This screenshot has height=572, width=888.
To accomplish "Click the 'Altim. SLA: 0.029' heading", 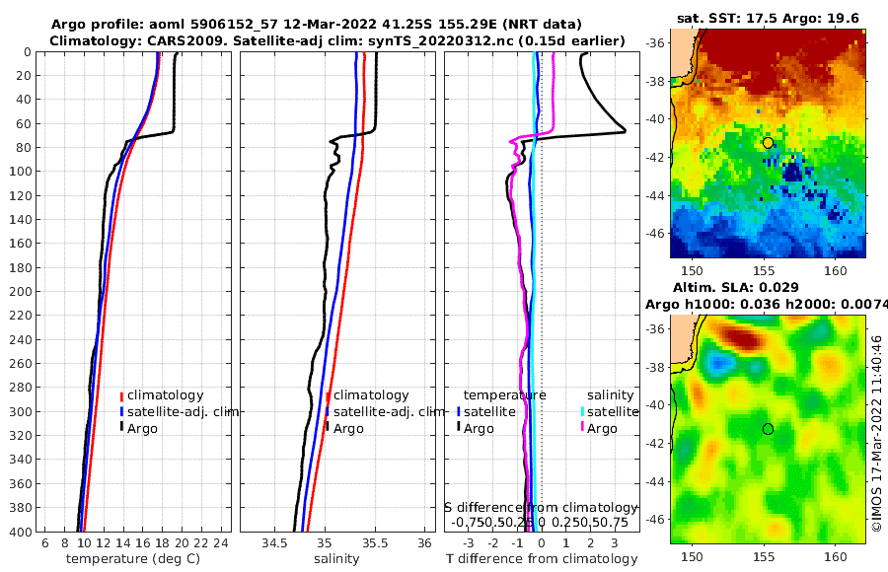I will pos(736,288).
